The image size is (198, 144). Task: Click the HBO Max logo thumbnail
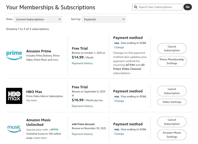(14, 96)
